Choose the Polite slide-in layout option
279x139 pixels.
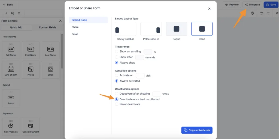pos(151,29)
